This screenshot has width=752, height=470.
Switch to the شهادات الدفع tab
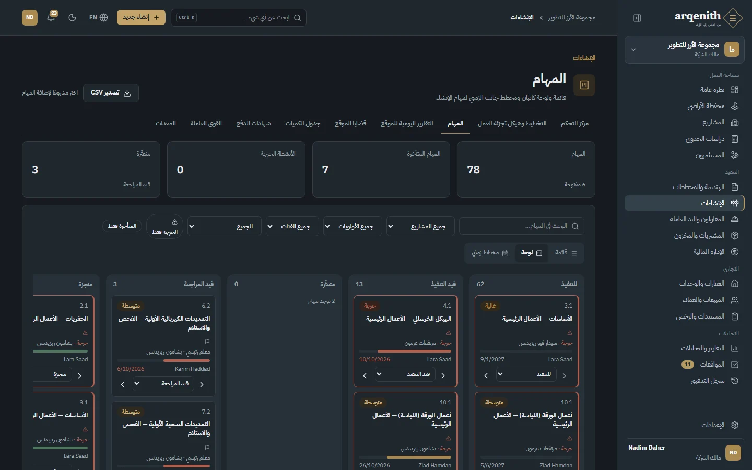point(253,123)
